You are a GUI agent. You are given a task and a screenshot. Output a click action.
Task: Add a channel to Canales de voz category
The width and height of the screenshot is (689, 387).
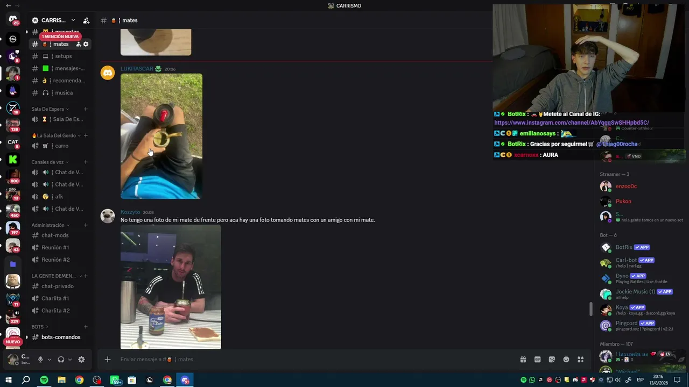coord(86,162)
